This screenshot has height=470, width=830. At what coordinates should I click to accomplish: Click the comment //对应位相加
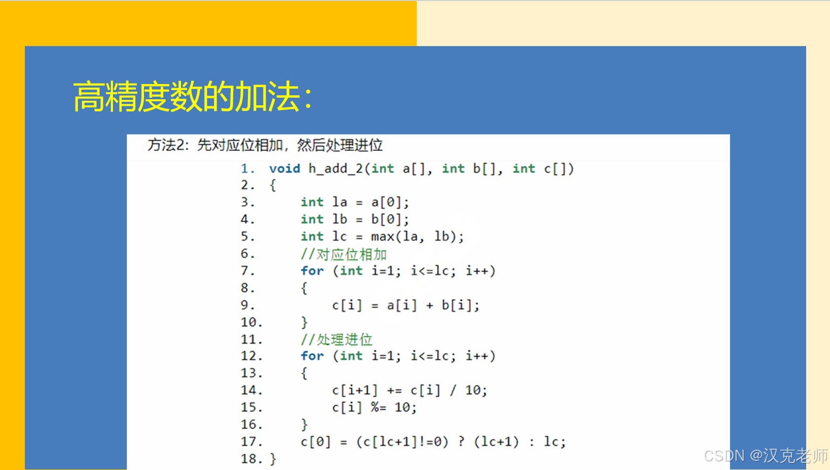pos(344,254)
